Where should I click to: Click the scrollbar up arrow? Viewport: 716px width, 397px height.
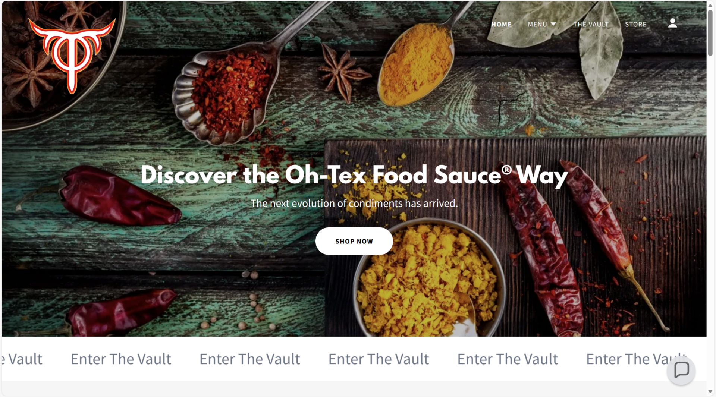pyautogui.click(x=710, y=5)
